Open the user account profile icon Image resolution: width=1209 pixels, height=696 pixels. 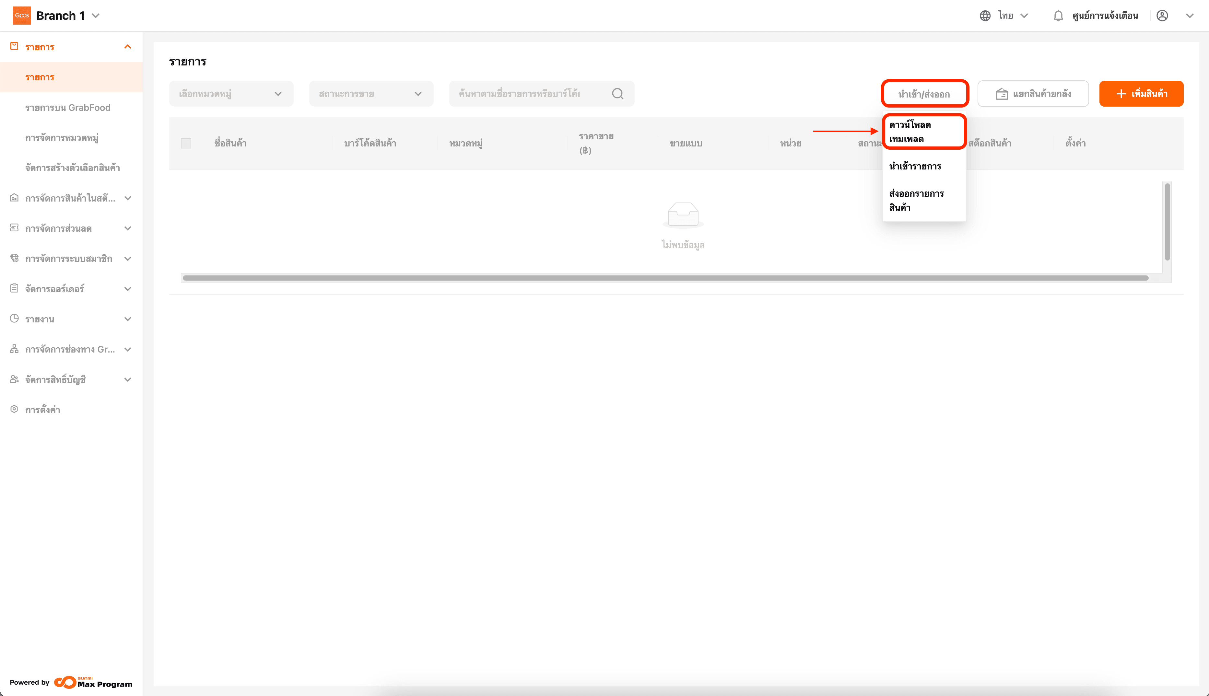(1162, 16)
